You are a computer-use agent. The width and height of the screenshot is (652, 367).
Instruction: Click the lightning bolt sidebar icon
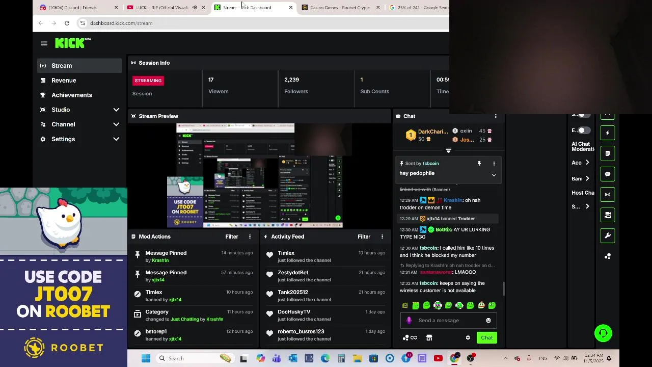coord(607,133)
